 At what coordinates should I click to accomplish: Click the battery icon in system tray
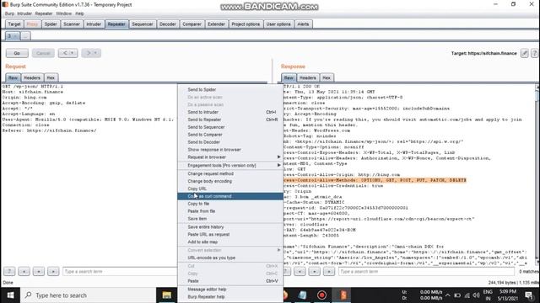[457, 295]
